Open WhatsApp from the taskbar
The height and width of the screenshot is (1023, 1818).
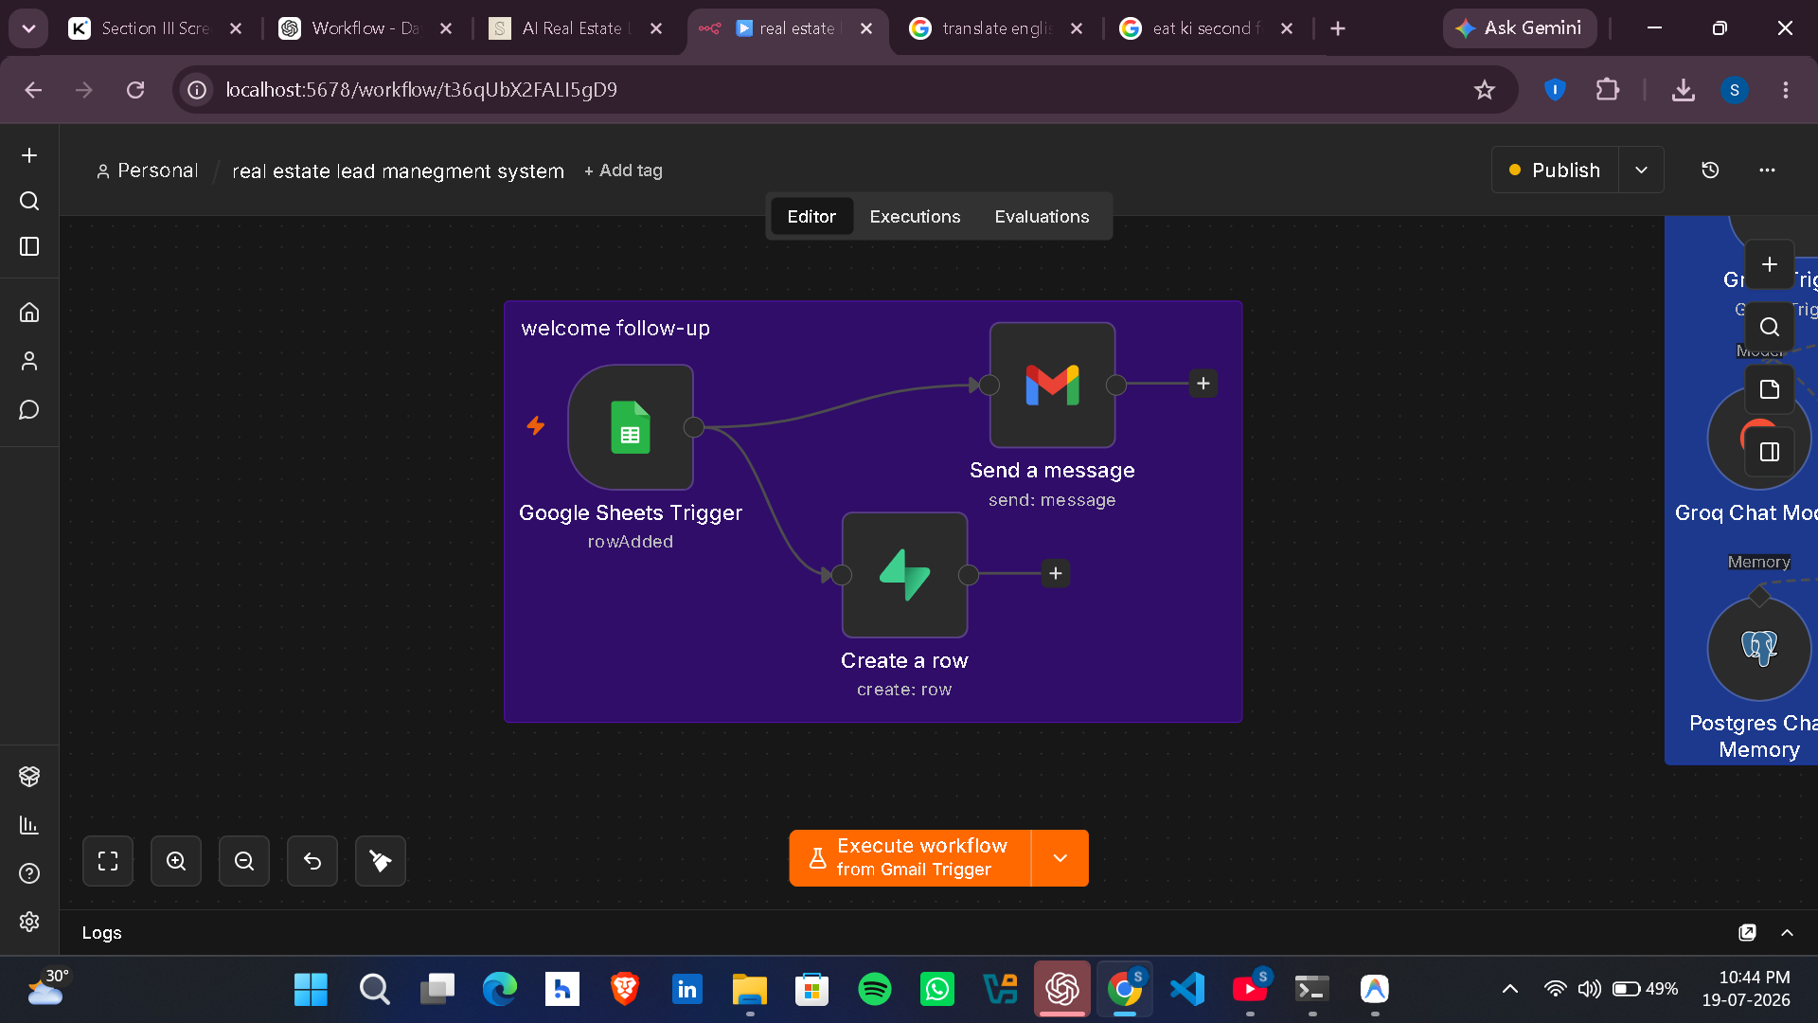pyautogui.click(x=937, y=989)
